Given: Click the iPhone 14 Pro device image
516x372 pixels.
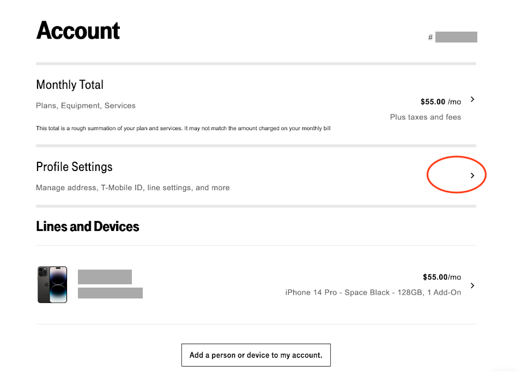Looking at the screenshot, I should point(52,284).
